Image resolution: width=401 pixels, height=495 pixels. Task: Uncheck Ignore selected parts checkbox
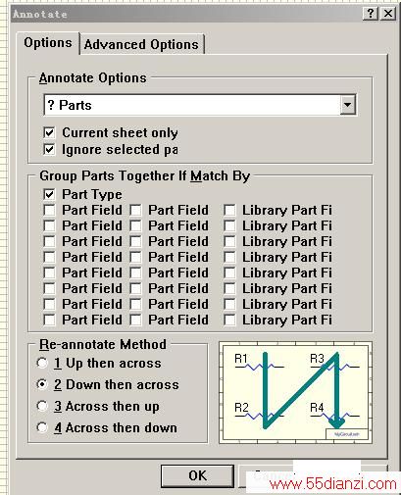(49, 150)
